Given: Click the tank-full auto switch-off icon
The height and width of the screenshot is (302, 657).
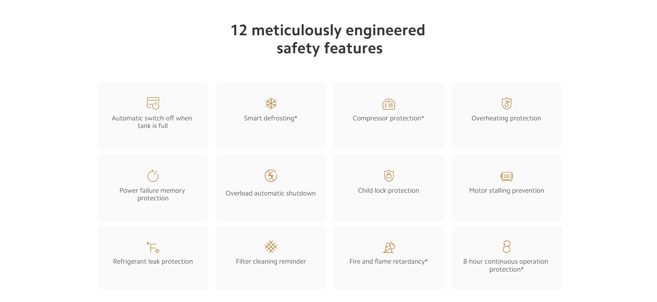Looking at the screenshot, I should [153, 103].
